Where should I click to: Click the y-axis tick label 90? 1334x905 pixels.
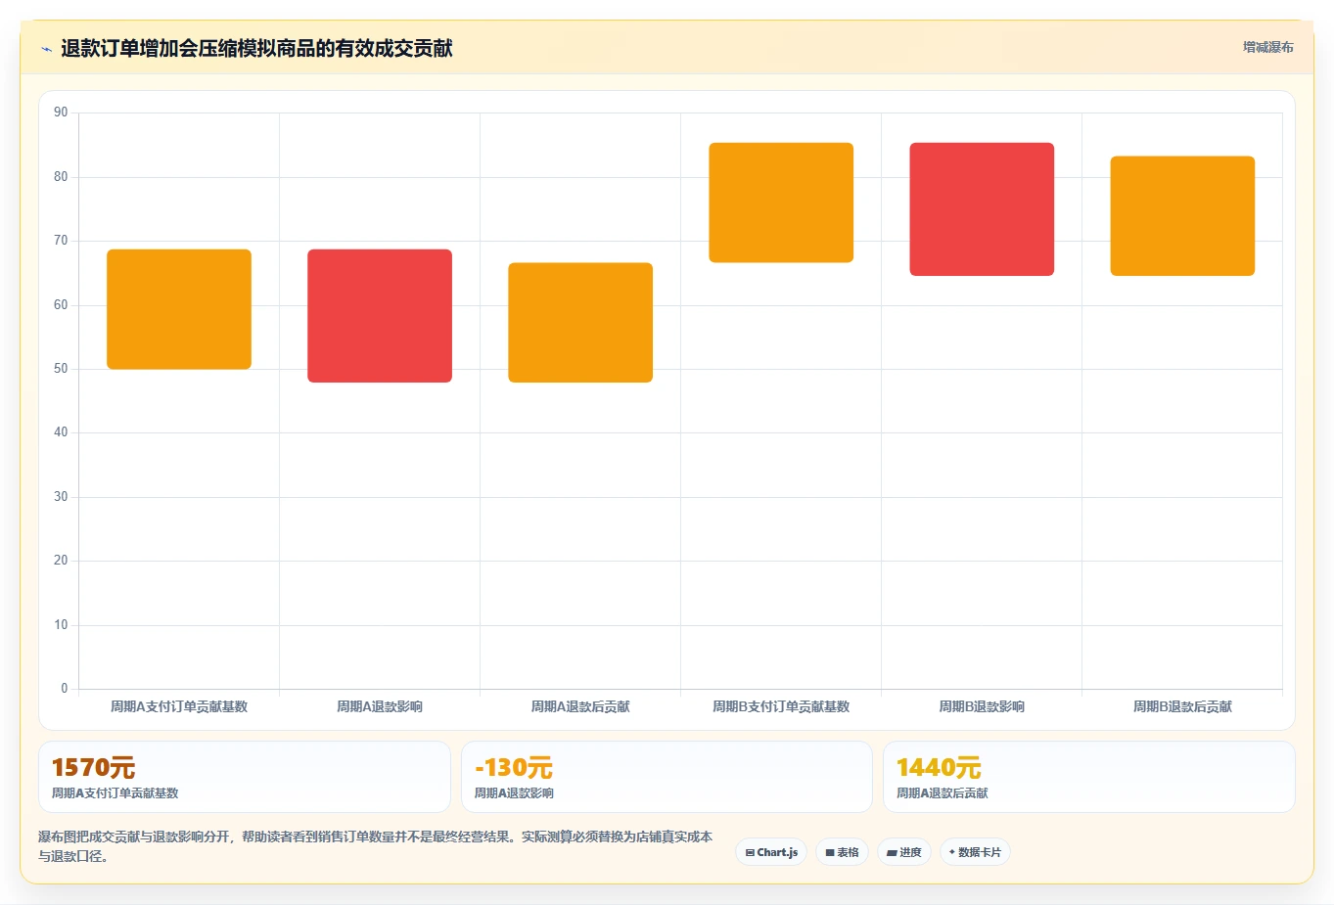61,113
